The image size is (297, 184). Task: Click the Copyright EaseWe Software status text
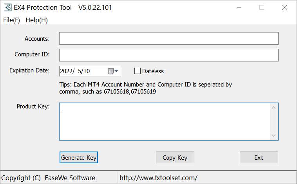tap(48, 178)
